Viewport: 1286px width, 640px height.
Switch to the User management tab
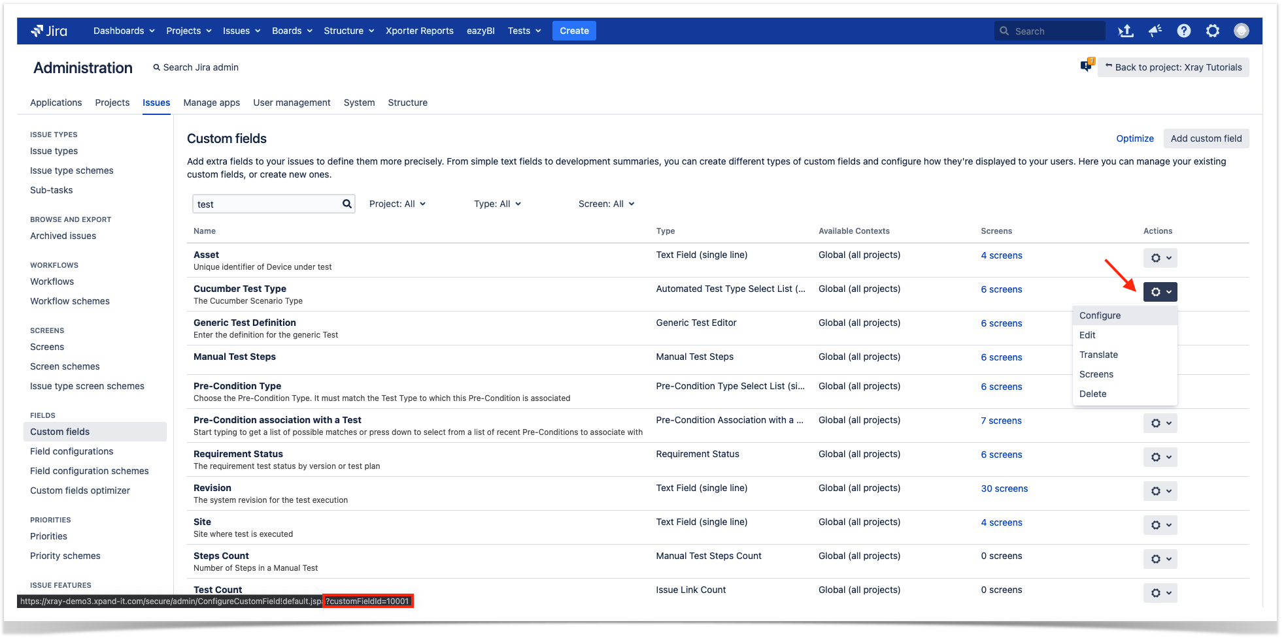click(292, 103)
